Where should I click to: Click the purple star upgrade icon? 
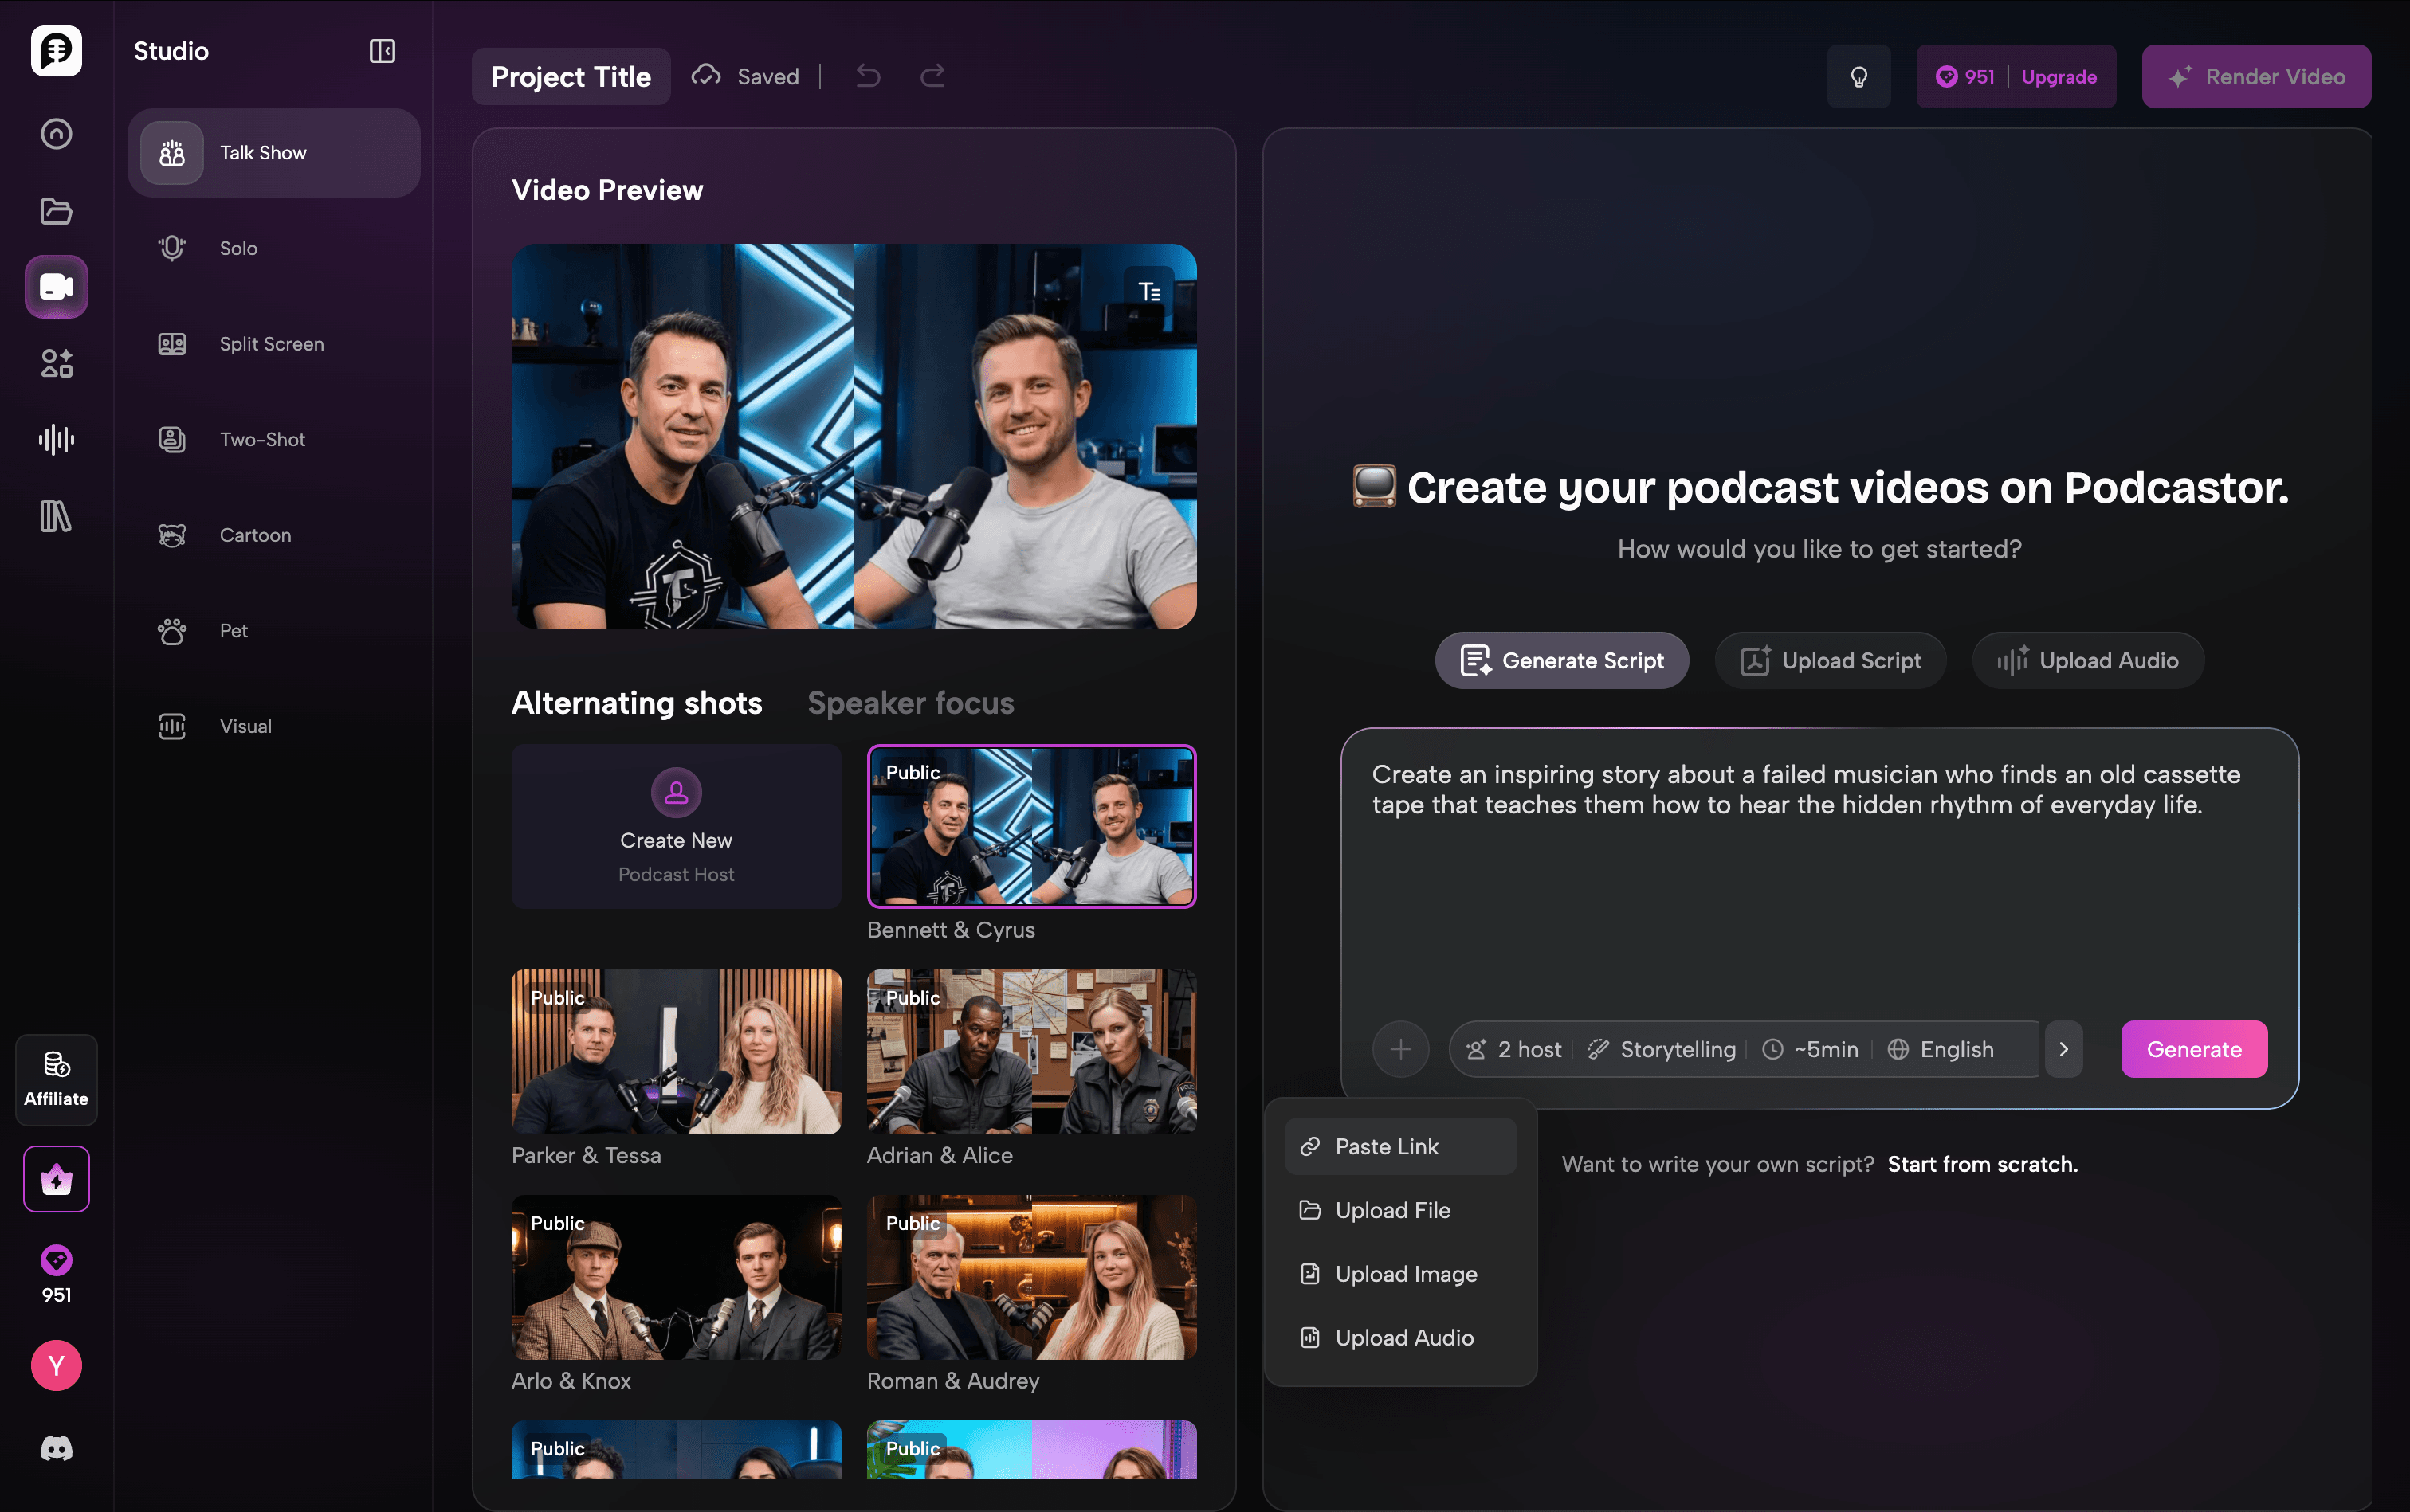pyautogui.click(x=56, y=1180)
